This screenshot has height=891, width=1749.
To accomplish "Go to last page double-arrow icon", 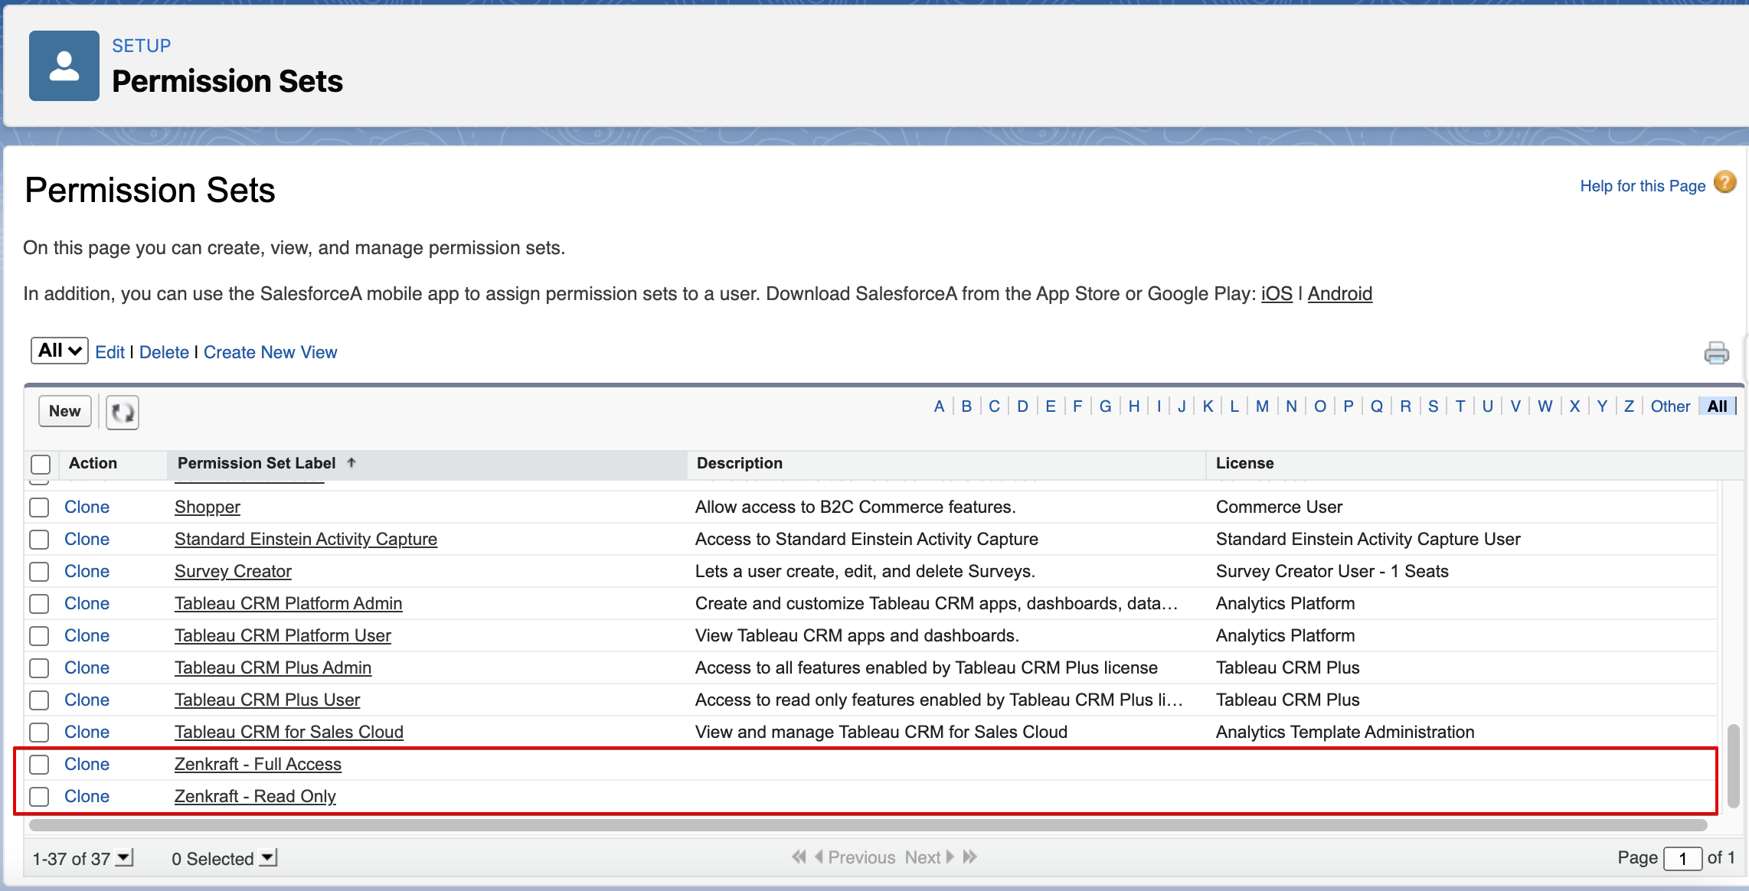I will tap(970, 857).
